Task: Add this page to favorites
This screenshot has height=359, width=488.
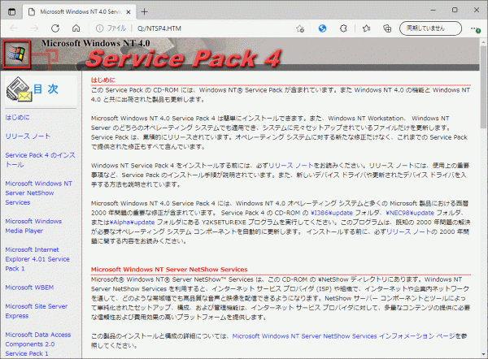Action: (x=300, y=28)
